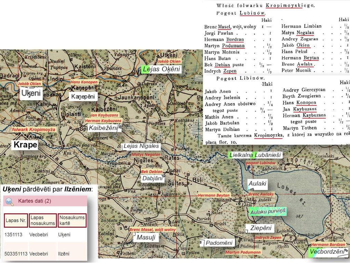Click the white Uķeni map label

(x=31, y=93)
